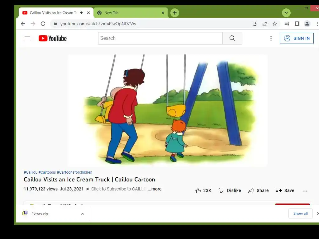This screenshot has height=239, width=319.
Task: Close the downloads bar
Action: [317, 213]
